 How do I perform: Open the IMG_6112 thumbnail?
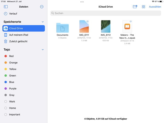click(x=106, y=26)
